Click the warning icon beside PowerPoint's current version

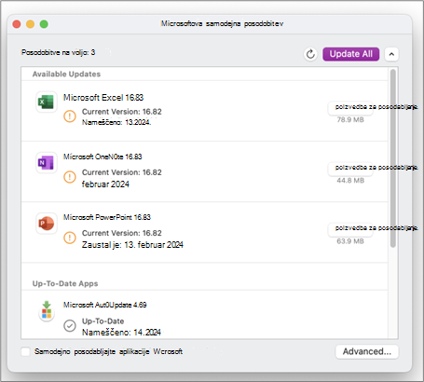pos(70,238)
